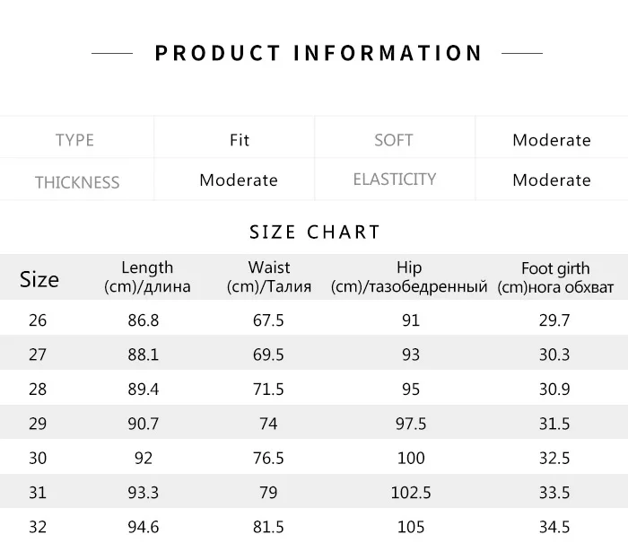
Task: Click size 32 in the last row
Action: 38,526
